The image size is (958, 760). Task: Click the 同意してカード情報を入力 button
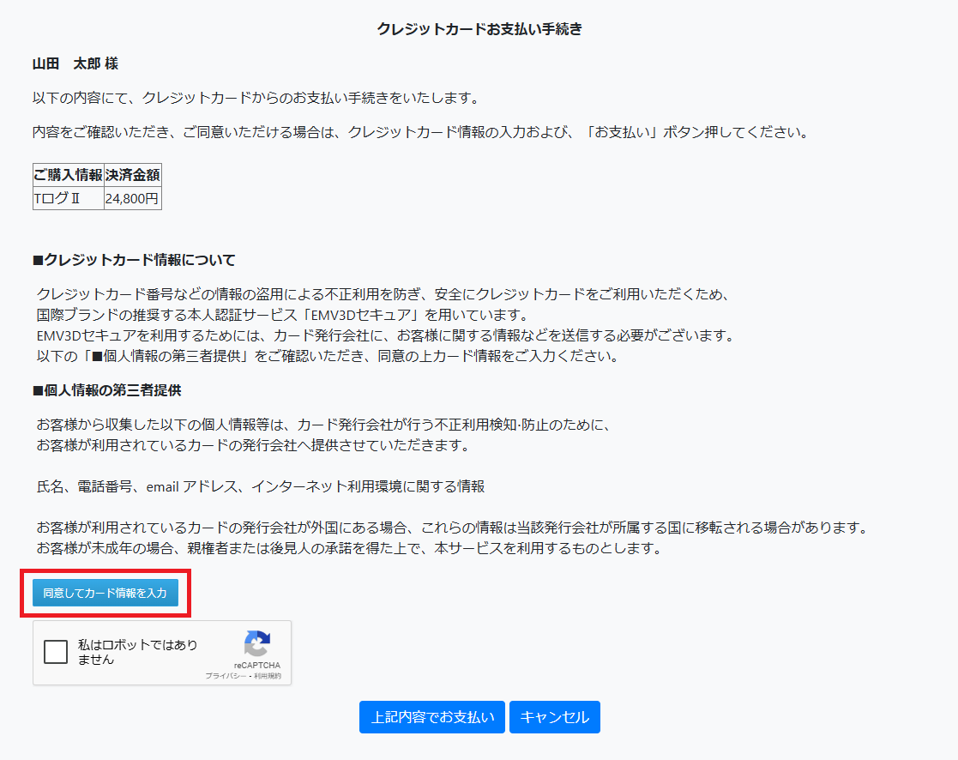tap(105, 593)
